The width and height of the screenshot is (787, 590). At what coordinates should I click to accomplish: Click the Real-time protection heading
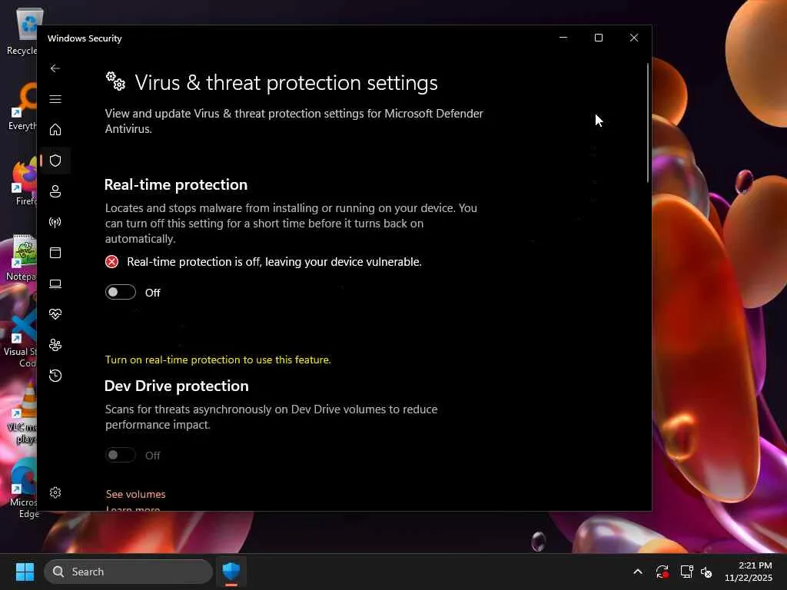point(176,184)
